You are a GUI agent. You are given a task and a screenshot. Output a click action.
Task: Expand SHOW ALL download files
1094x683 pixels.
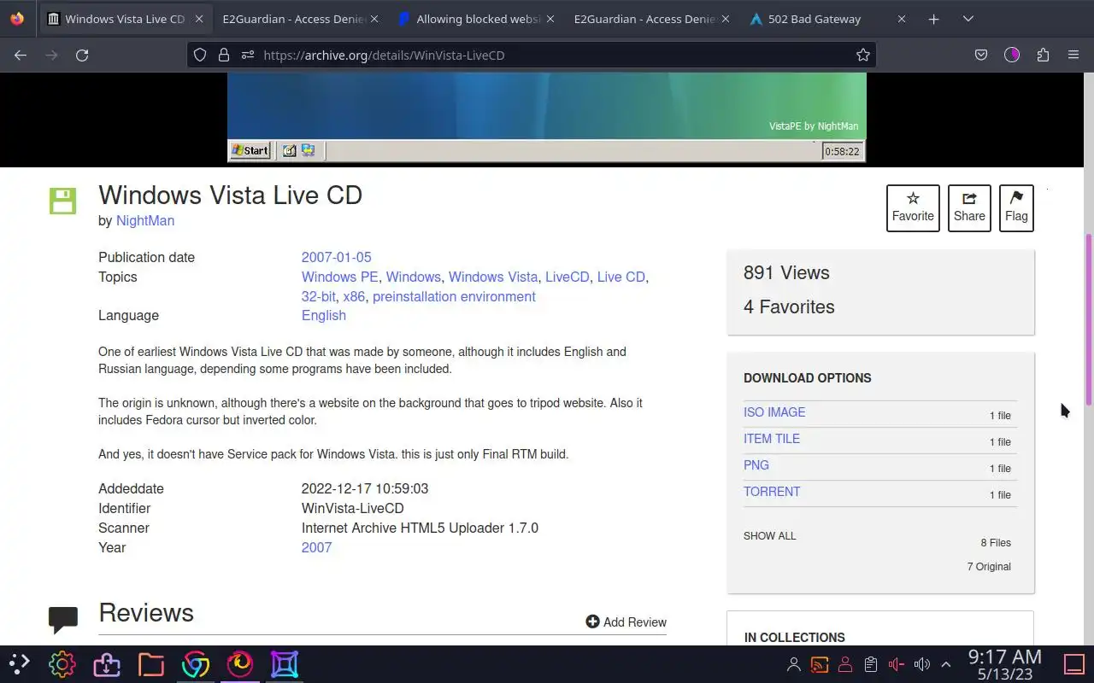pyautogui.click(x=769, y=536)
